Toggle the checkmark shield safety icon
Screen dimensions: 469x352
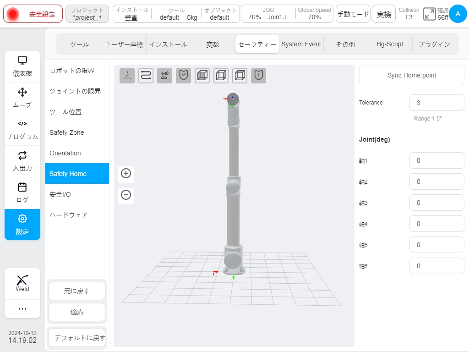[x=183, y=76]
